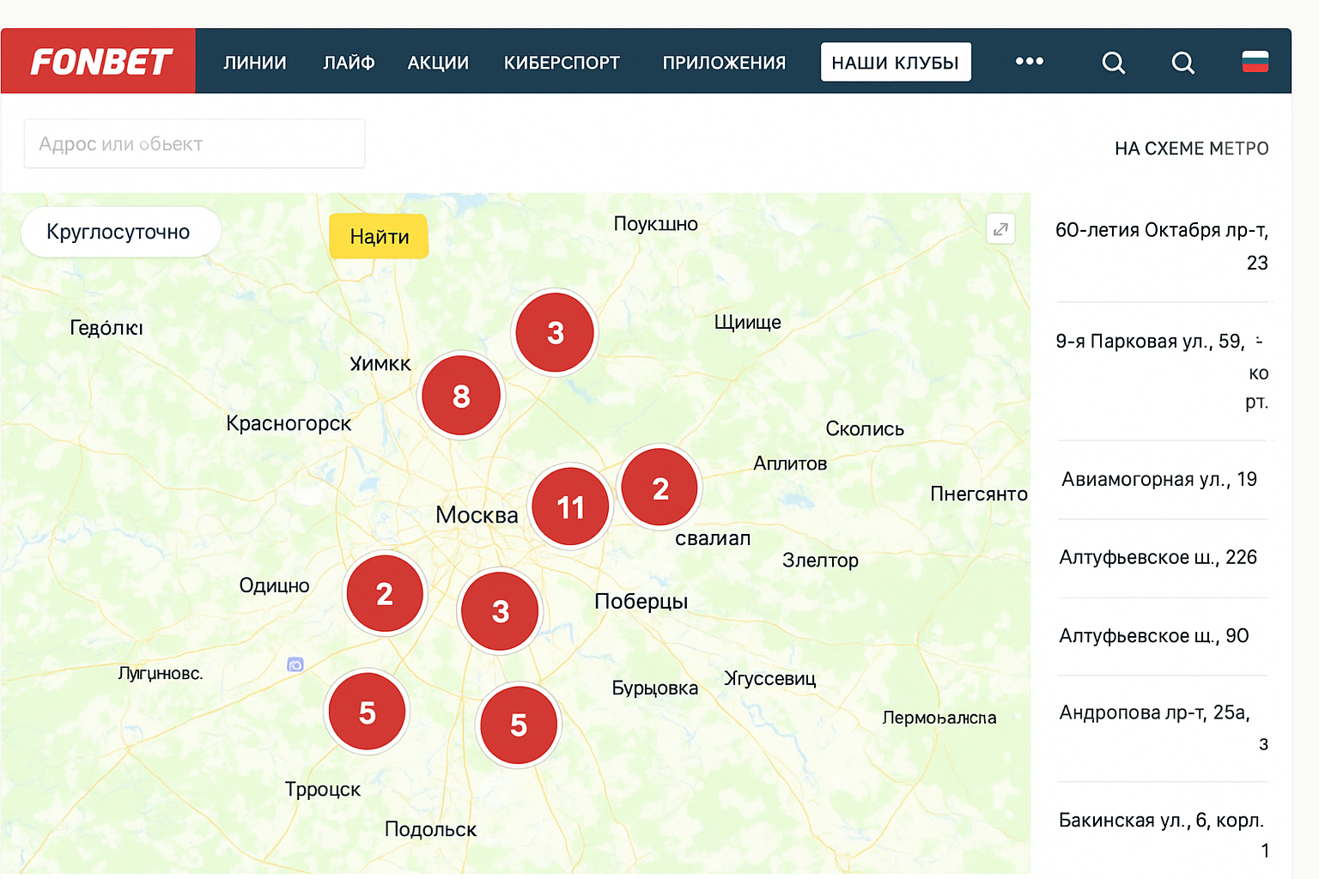The image size is (1319, 879).
Task: Select address Авиамоторная ул., 19
Action: click(1158, 479)
